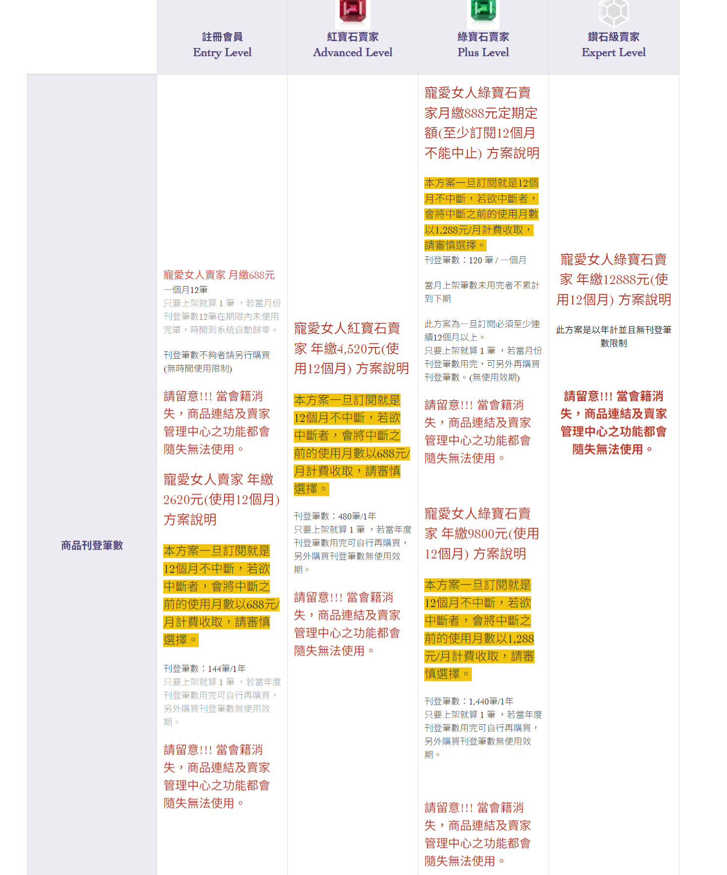Click the red ruby gem icon
Screen dimensions: 727x875
(353, 11)
